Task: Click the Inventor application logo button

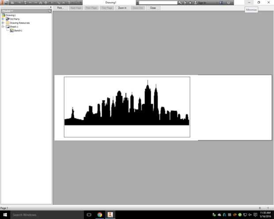Action: pos(3,3)
